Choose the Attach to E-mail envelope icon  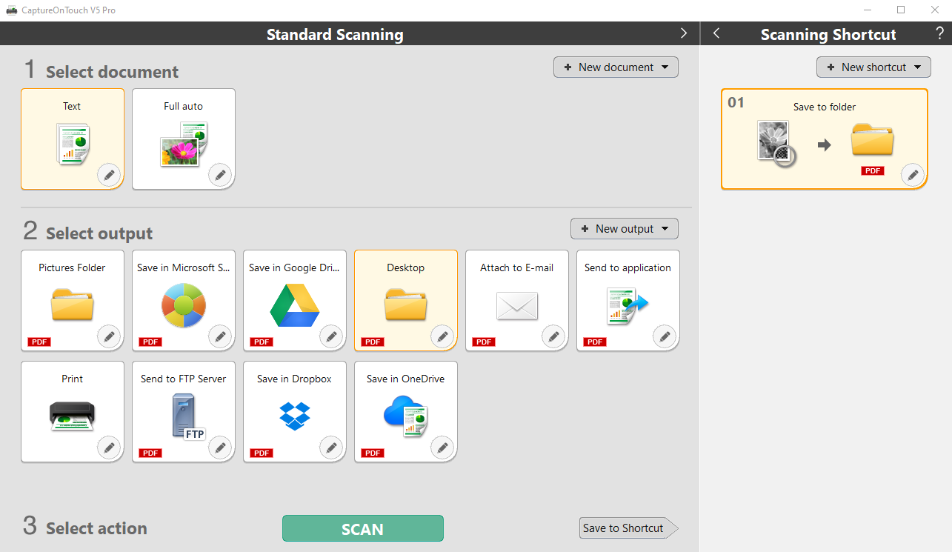point(517,305)
